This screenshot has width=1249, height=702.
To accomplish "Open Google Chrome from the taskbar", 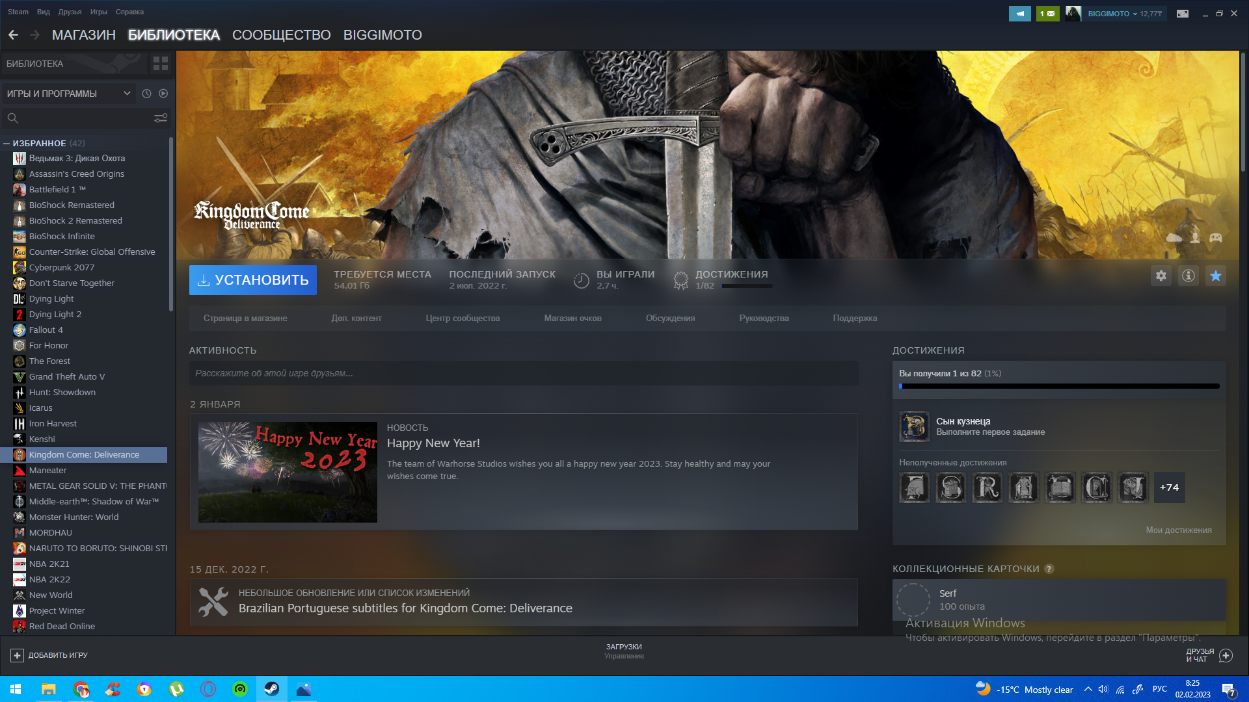I will coord(81,689).
